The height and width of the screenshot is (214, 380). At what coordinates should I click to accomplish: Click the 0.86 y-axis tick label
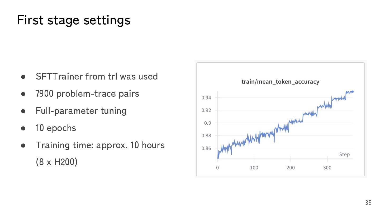[x=207, y=148]
